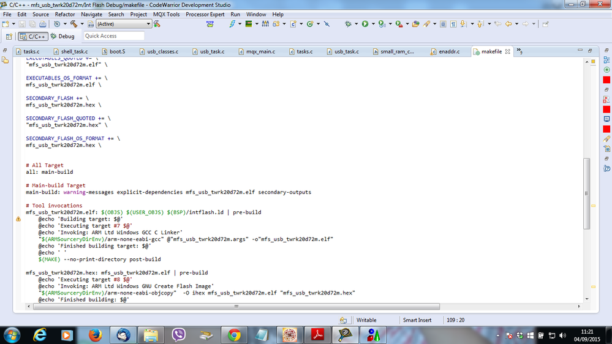
Task: Click the binary 010 build target icon
Action: tap(91, 24)
